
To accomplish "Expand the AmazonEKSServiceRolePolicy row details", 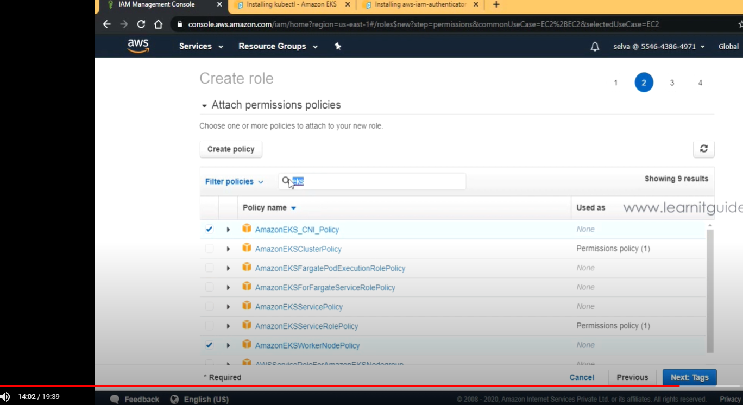I will [228, 326].
